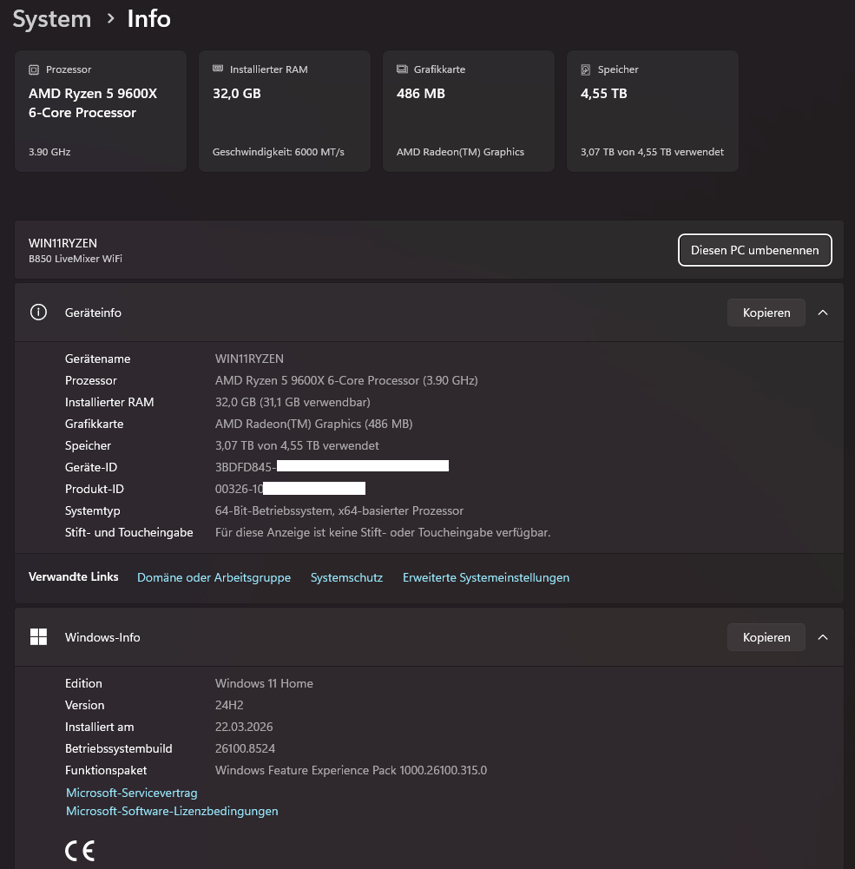This screenshot has width=855, height=869.
Task: Click the RAM icon in Installierter RAM card
Action: (218, 69)
